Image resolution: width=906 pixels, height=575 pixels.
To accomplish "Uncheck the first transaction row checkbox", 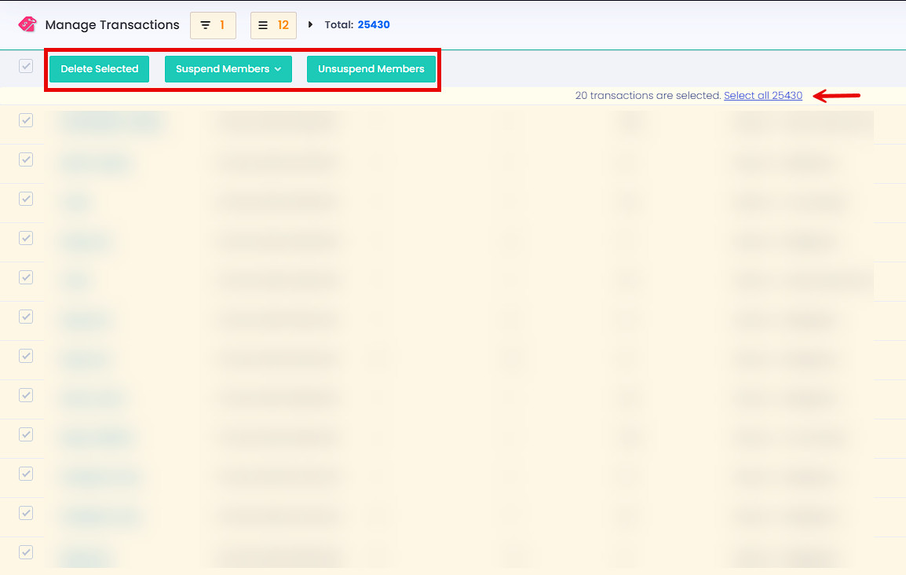I will [26, 120].
